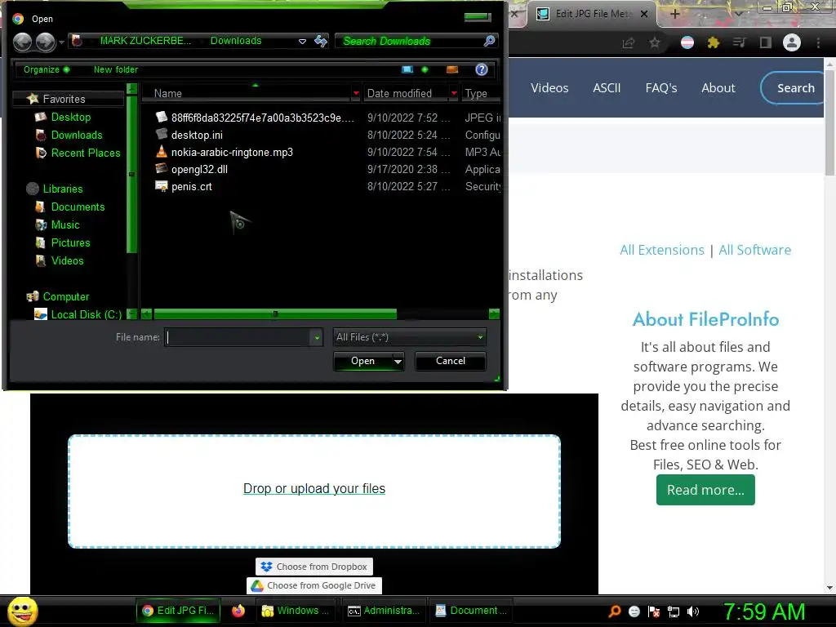Open the Date modified column filter dropdown
The height and width of the screenshot is (627, 836).
point(454,93)
